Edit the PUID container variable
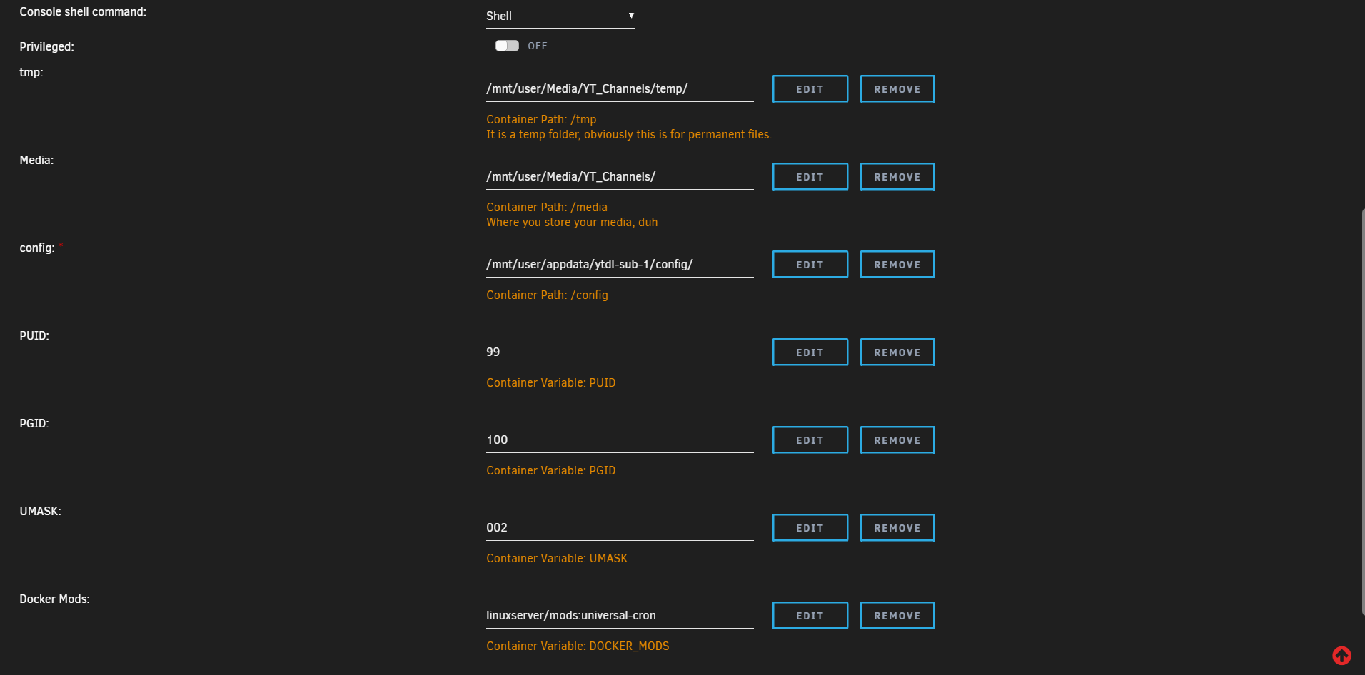 [x=810, y=352]
